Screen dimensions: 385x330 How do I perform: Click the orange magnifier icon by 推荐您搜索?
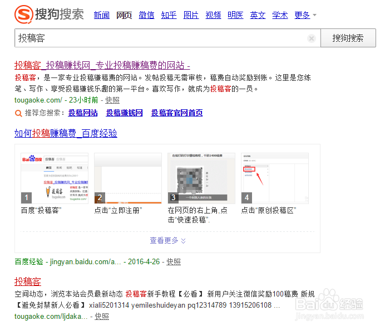[x=18, y=113]
